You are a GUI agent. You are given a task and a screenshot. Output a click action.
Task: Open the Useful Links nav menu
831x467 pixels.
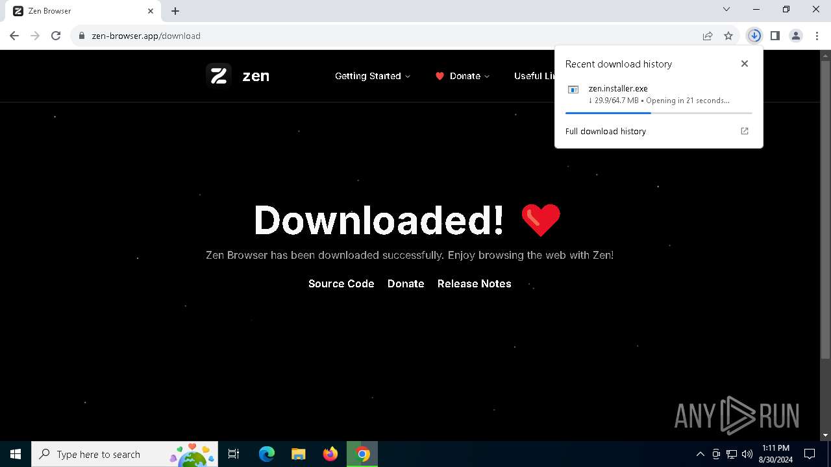coord(534,76)
